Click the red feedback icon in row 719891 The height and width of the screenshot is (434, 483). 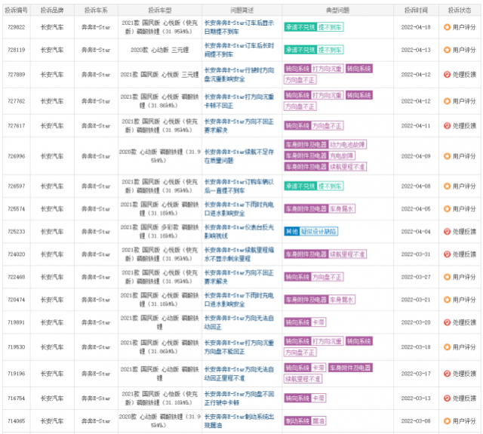point(447,322)
